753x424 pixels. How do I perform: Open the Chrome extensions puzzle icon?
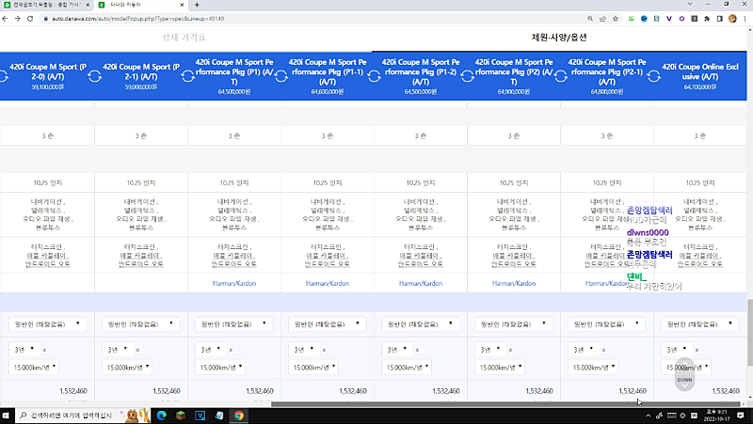pyautogui.click(x=707, y=19)
